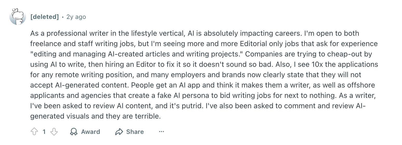402x145 pixels.
Task: Click the text "generated visuals and they are terrible."
Action: 95,116
